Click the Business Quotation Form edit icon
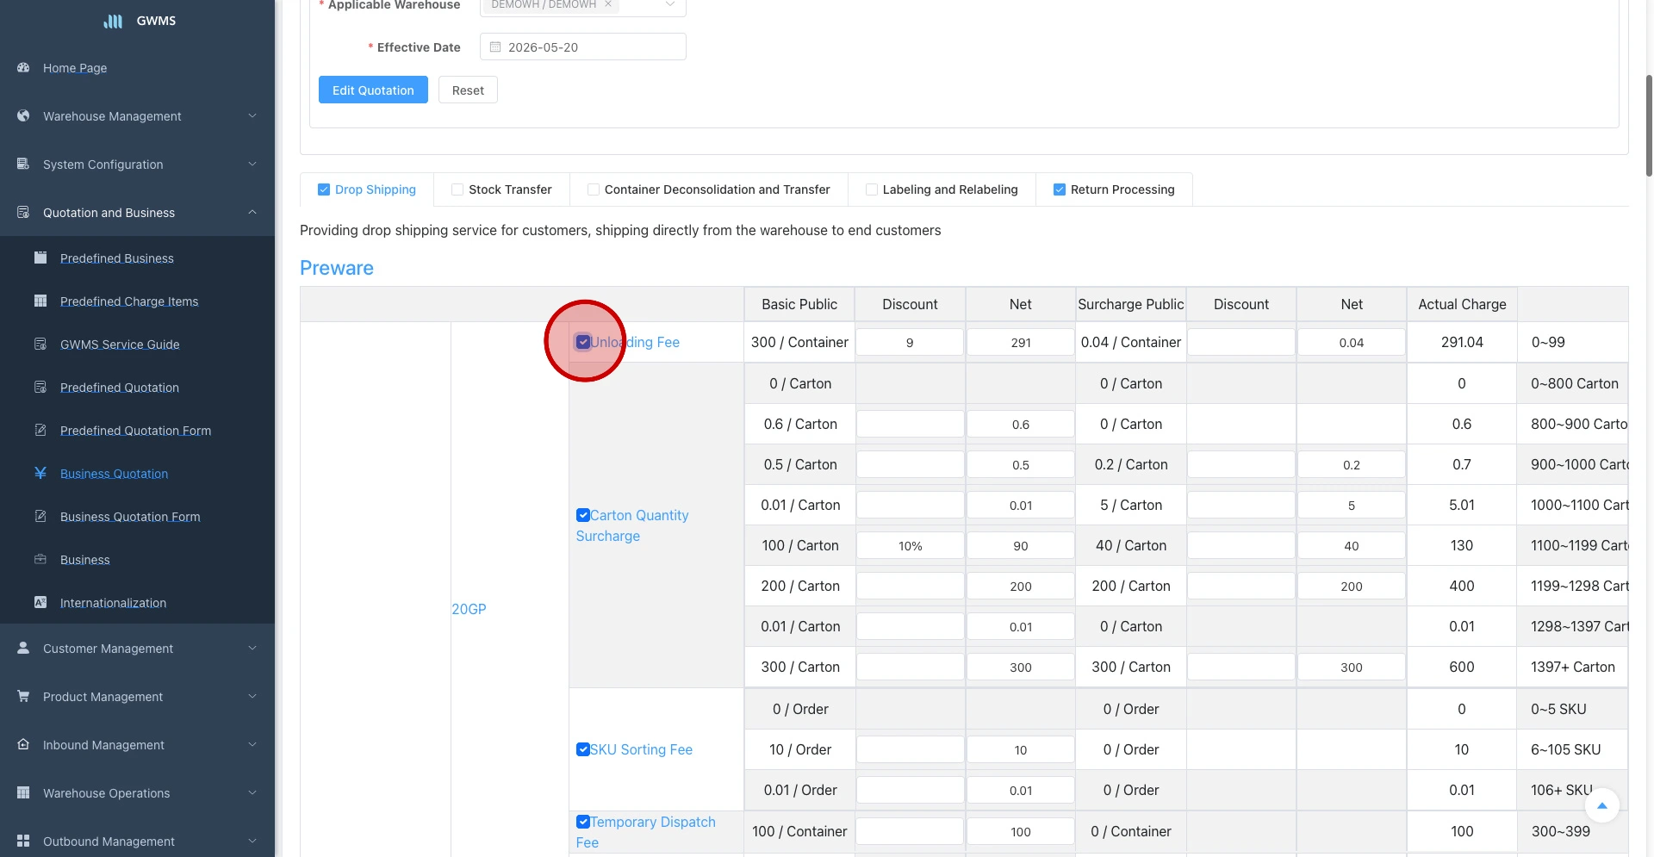Viewport: 1654px width, 857px height. click(x=40, y=516)
